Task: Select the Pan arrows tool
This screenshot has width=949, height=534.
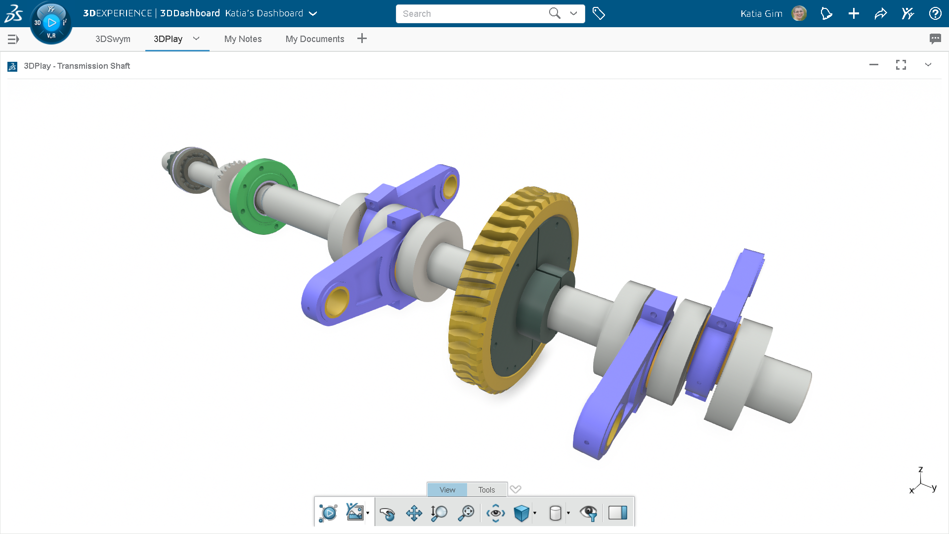Action: pyautogui.click(x=414, y=513)
